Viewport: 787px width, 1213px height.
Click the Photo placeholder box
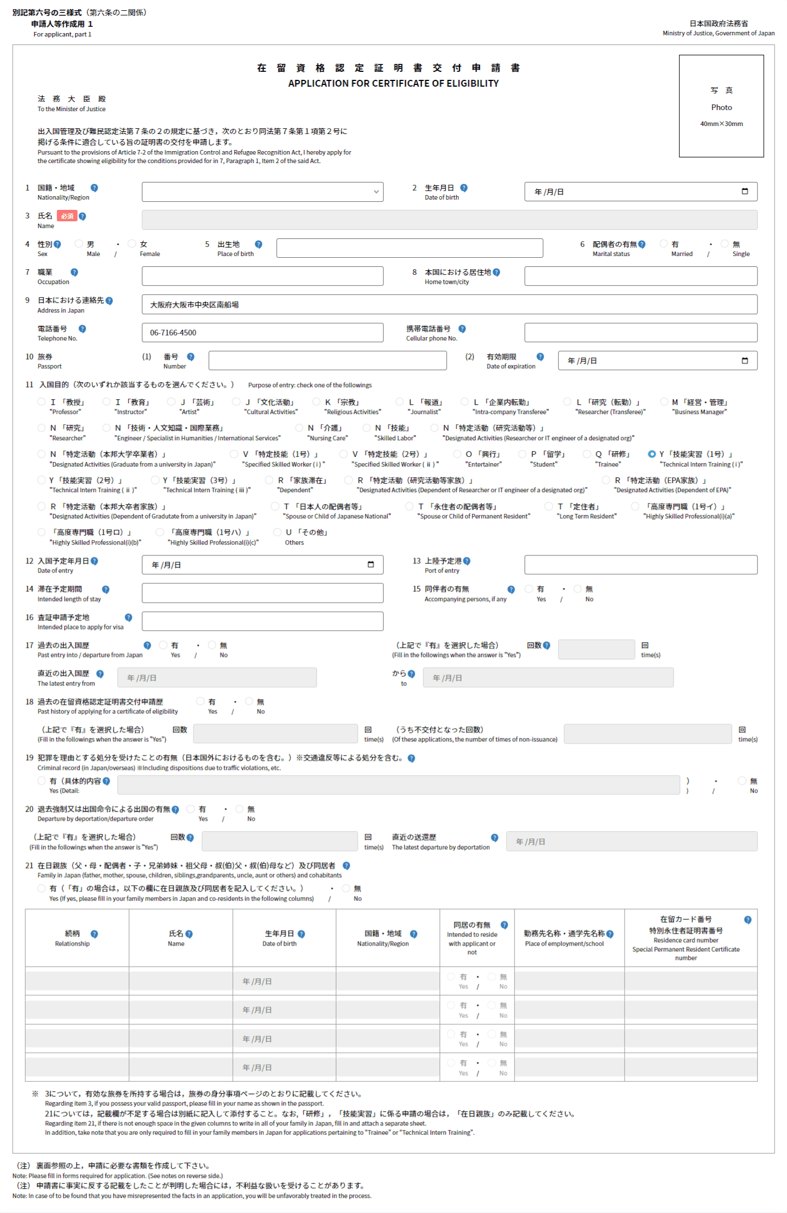click(x=721, y=106)
